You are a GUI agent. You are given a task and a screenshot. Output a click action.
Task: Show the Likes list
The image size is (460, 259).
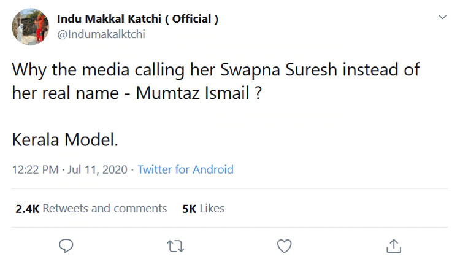point(212,209)
